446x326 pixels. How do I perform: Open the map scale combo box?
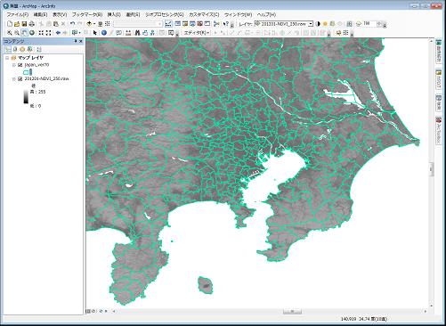(x=138, y=24)
